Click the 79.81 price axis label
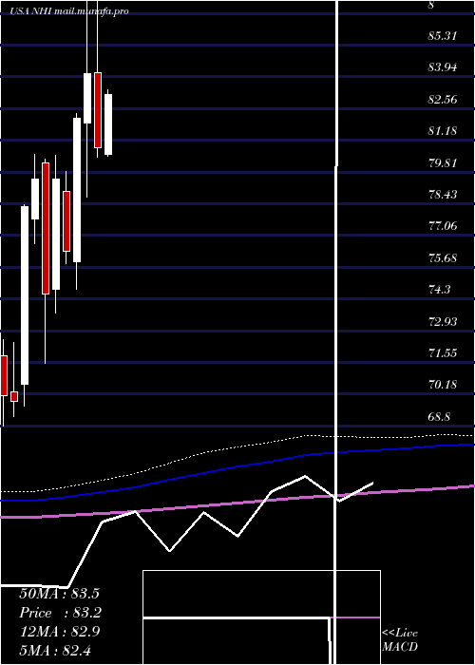Screen dimensions: 475x665 [x=443, y=162]
